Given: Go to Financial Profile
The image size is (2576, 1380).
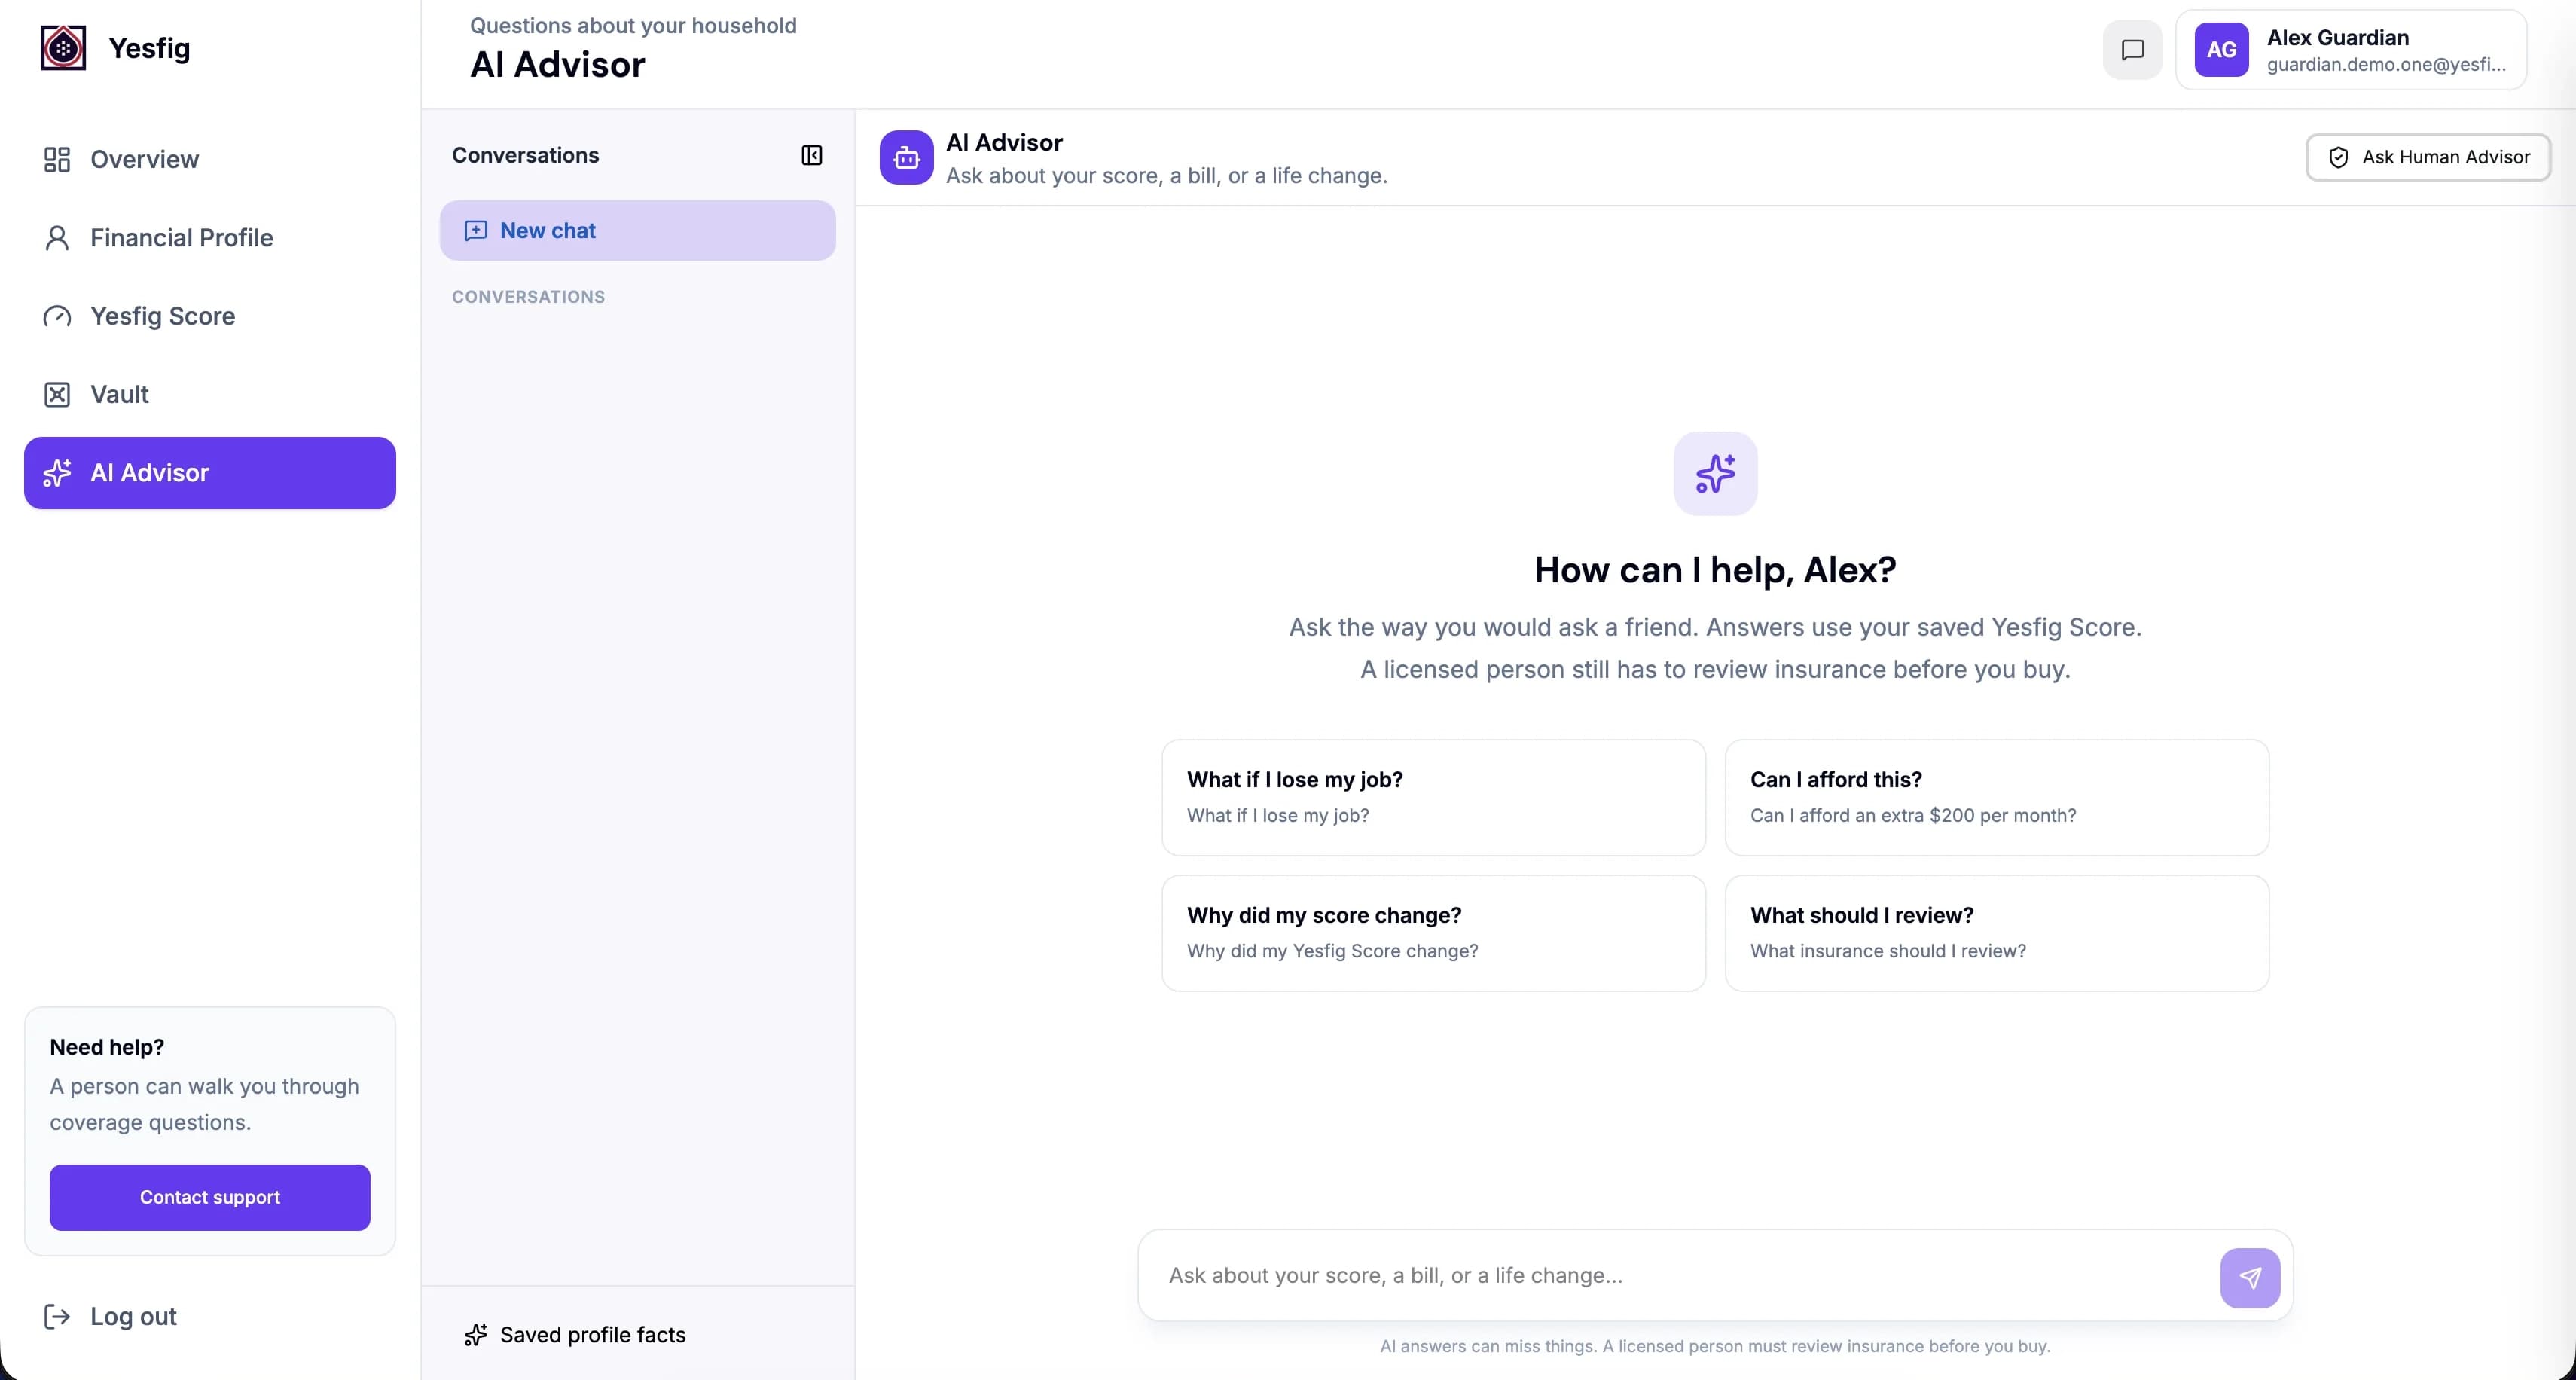Looking at the screenshot, I should (x=210, y=237).
